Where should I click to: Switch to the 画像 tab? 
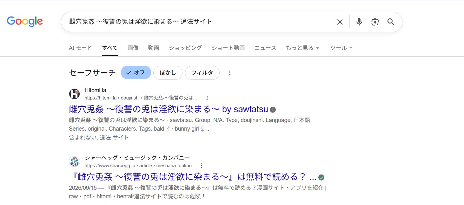[133, 48]
